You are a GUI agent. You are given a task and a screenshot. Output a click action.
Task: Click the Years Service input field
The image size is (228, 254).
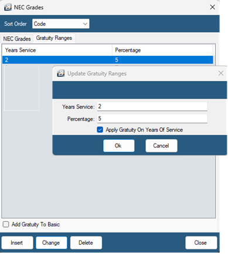(152, 107)
